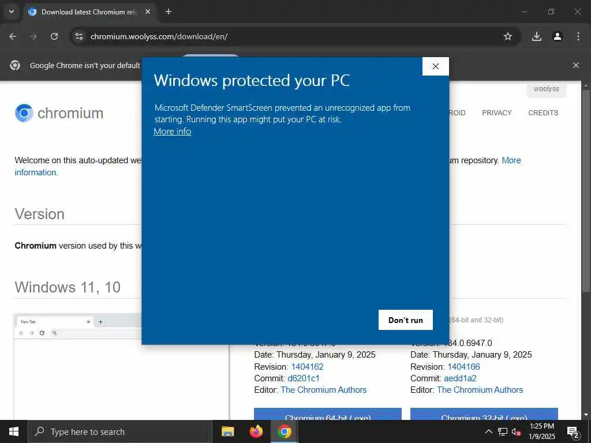Dismiss the default browser infobar

[576, 65]
